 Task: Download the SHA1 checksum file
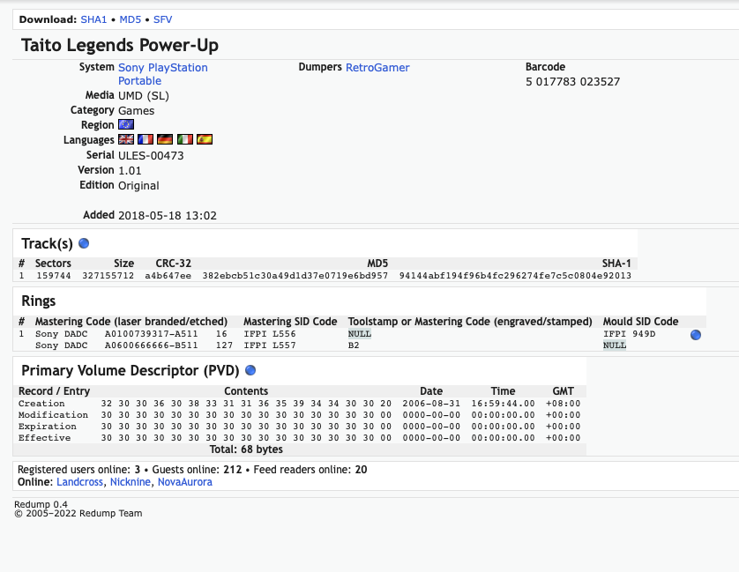tap(93, 19)
